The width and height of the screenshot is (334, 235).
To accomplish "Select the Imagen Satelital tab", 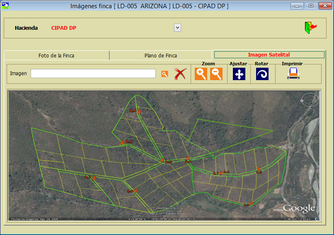I will pos(269,55).
